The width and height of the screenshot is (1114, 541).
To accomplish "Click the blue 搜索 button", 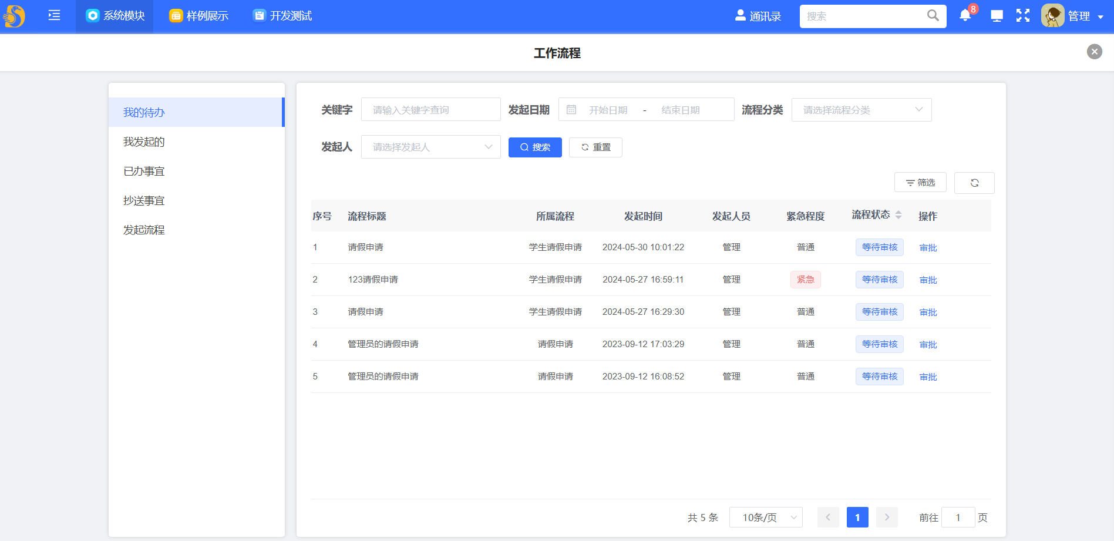I will 535,147.
